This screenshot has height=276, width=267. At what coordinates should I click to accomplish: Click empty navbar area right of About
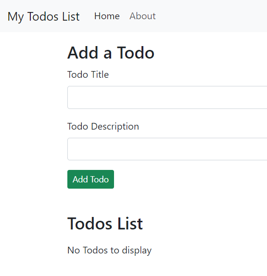tap(212, 16)
